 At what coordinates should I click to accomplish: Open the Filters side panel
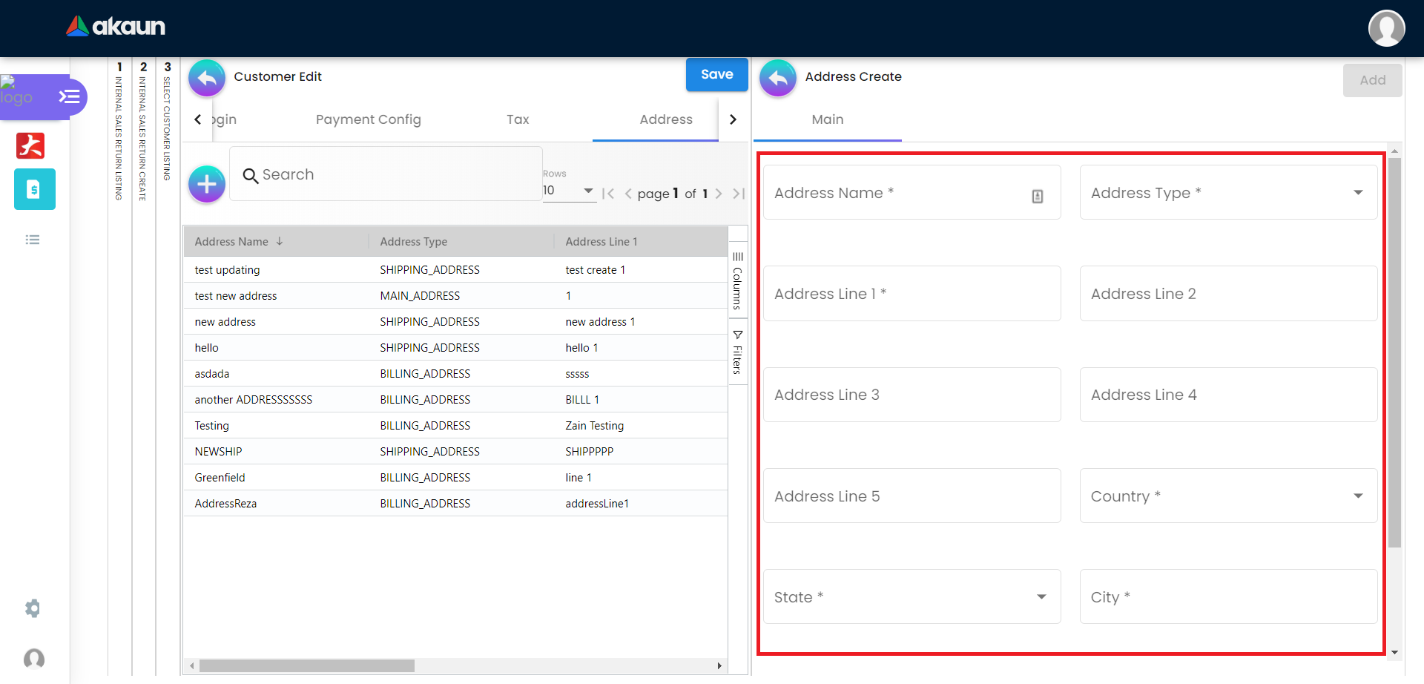pyautogui.click(x=737, y=352)
